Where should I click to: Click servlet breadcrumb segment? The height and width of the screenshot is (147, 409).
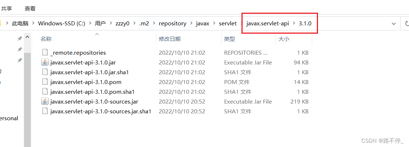(227, 24)
